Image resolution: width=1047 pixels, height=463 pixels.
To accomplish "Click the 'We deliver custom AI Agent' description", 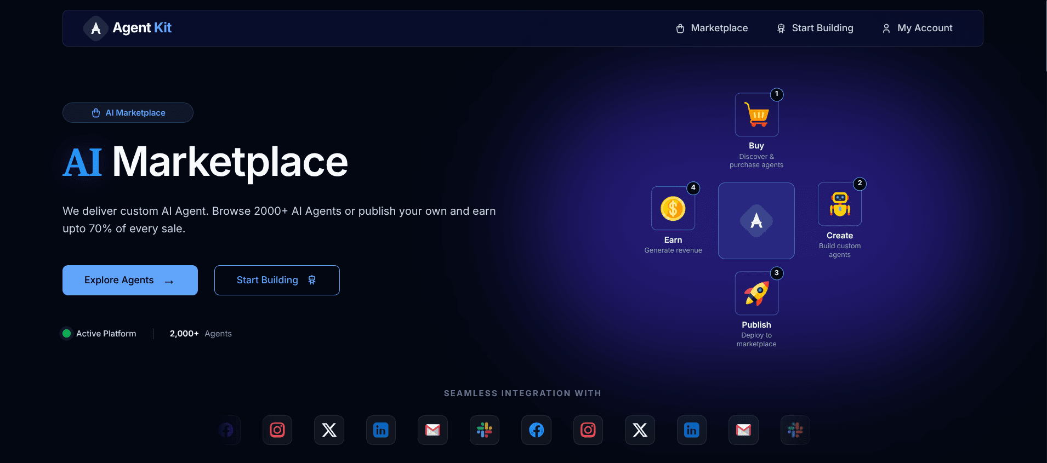I will pos(279,220).
